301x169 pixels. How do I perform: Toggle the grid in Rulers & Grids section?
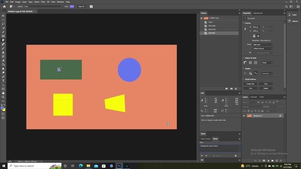tap(250, 62)
